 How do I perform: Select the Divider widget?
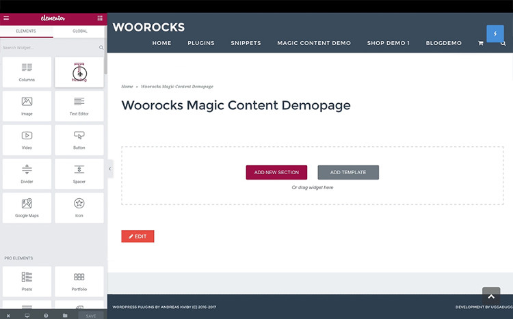(x=27, y=174)
